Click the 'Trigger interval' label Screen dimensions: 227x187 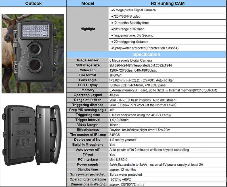pos(88,120)
